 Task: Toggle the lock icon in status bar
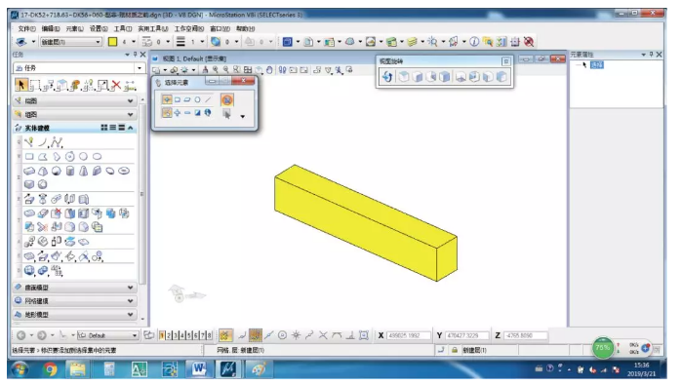tap(454, 350)
